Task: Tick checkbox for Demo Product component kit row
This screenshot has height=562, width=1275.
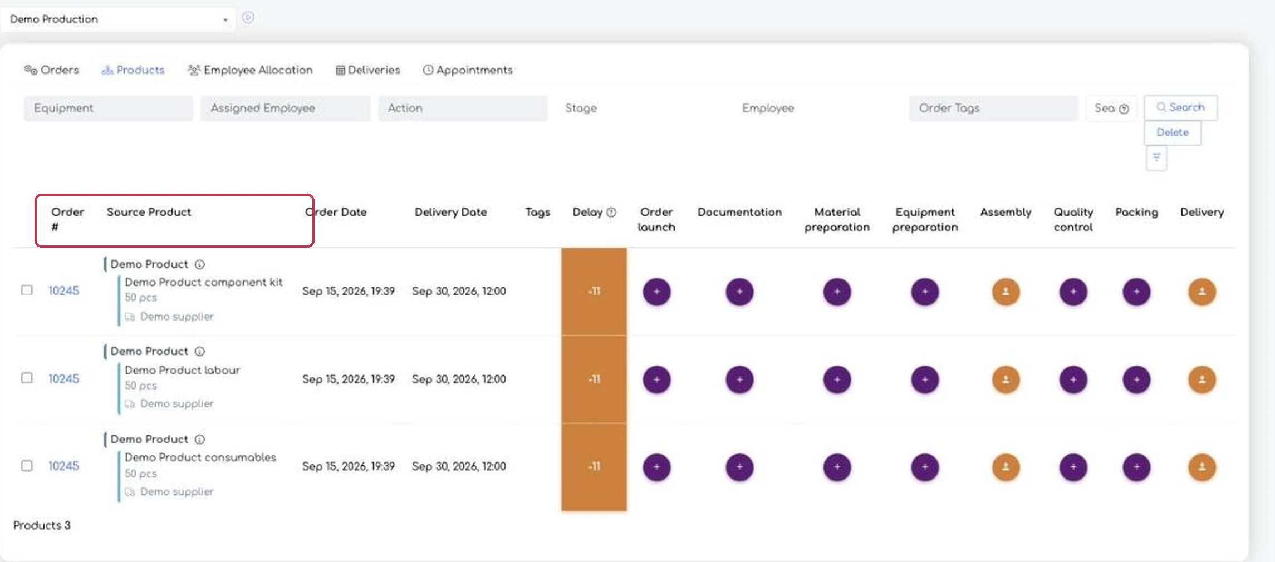Action: click(x=27, y=290)
